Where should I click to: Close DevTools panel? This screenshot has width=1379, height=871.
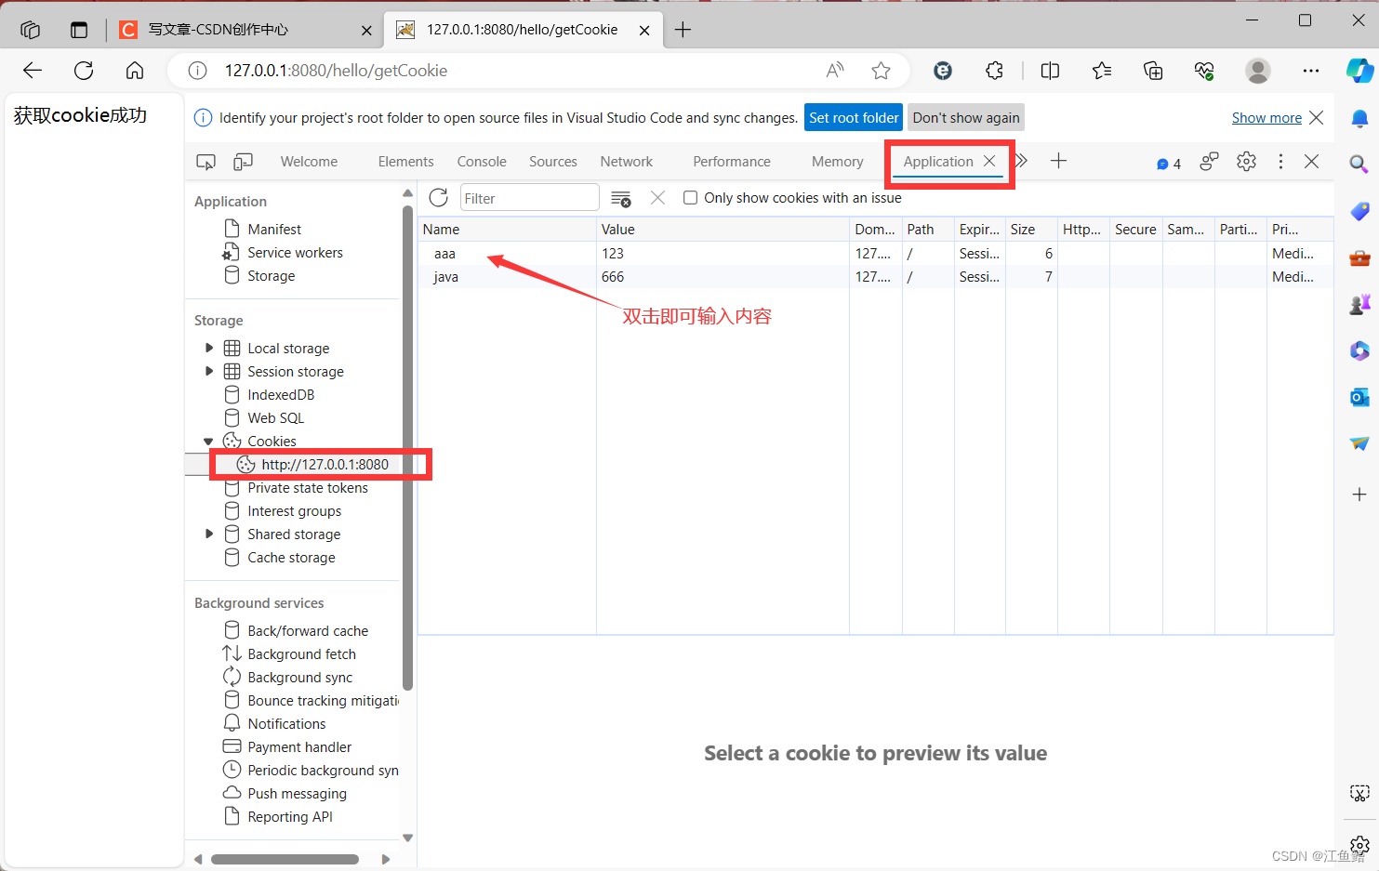click(x=1311, y=162)
